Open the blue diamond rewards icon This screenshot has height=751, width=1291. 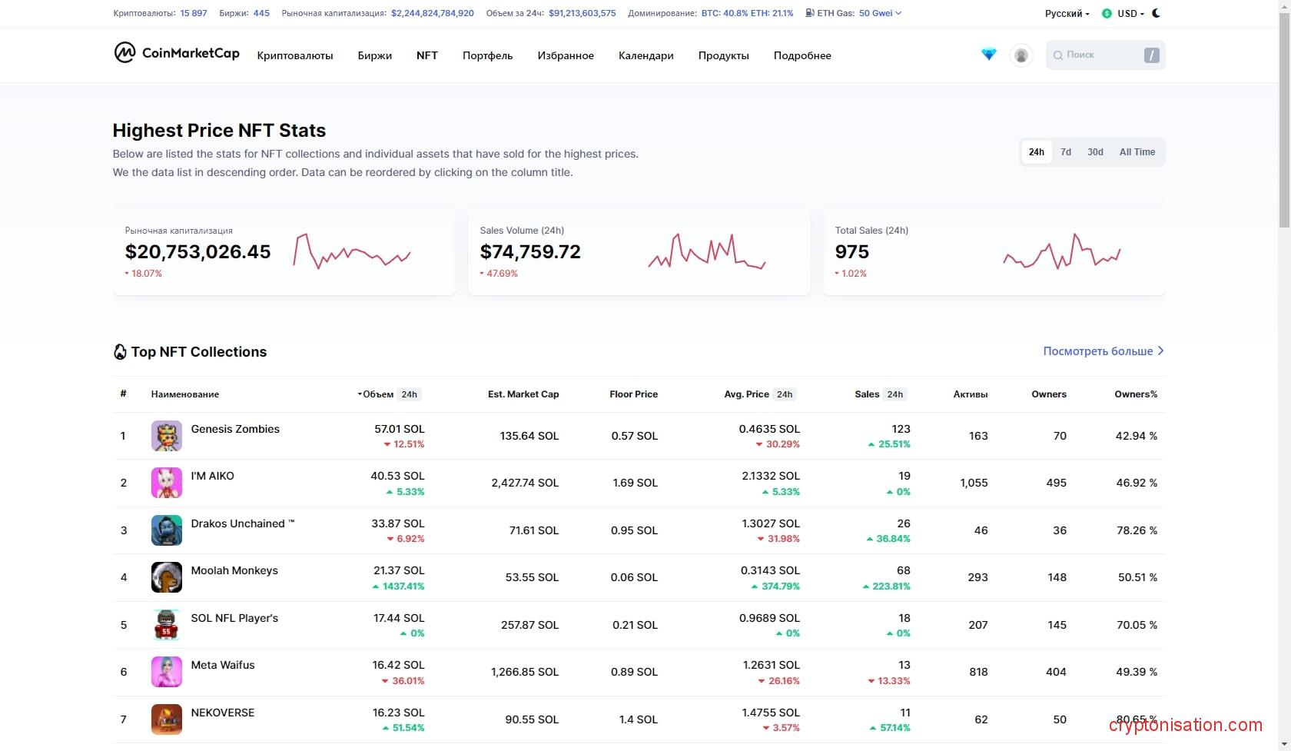click(x=988, y=55)
